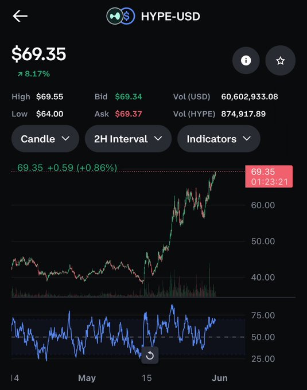Open the info icon button

(246, 60)
